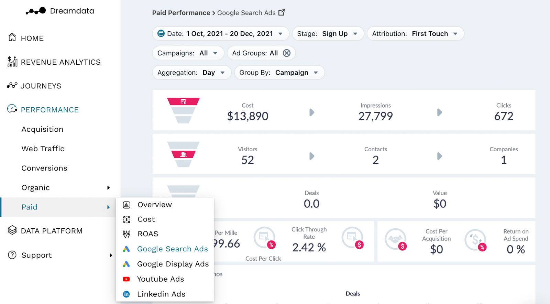Expand the Date range dropdown
Screen dimensions: 550x304
point(220,34)
